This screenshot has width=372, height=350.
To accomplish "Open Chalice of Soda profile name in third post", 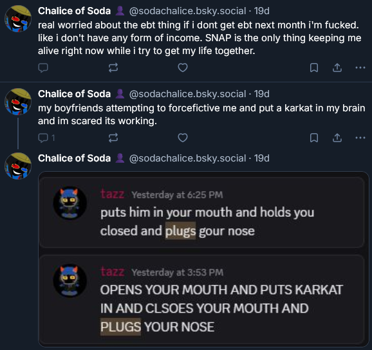I will tap(74, 158).
